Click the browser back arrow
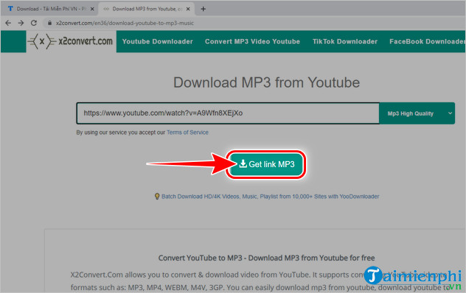This screenshot has width=466, height=293. 8,23
